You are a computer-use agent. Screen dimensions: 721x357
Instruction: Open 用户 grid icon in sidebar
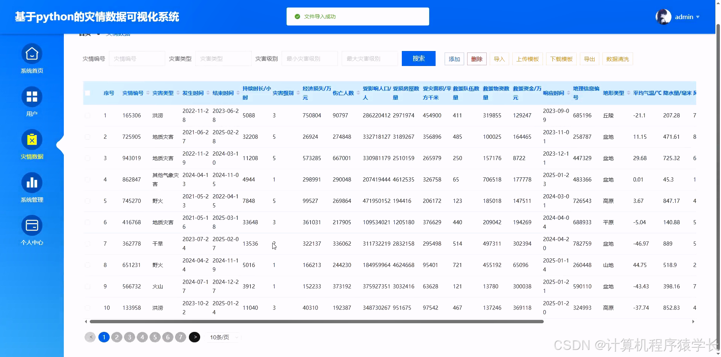[x=32, y=97]
